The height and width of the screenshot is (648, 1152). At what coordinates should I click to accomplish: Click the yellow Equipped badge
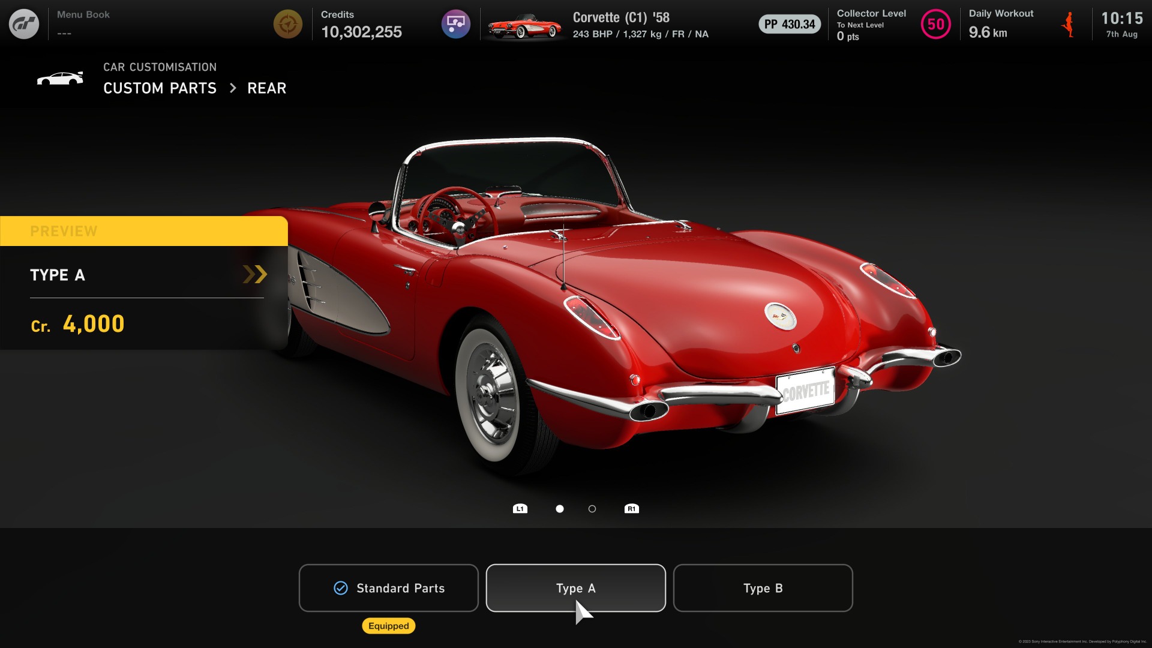[389, 626]
